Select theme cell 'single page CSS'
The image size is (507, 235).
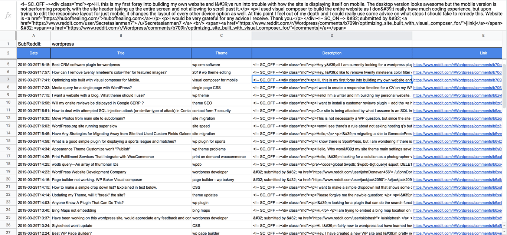pyautogui.click(x=221, y=87)
